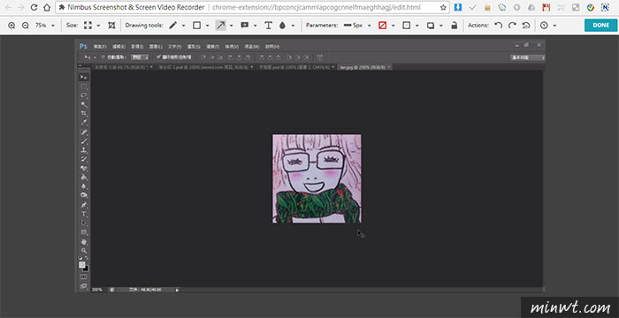The height and width of the screenshot is (318, 619).
Task: Click the fill color square icon
Action: [x=406, y=26]
